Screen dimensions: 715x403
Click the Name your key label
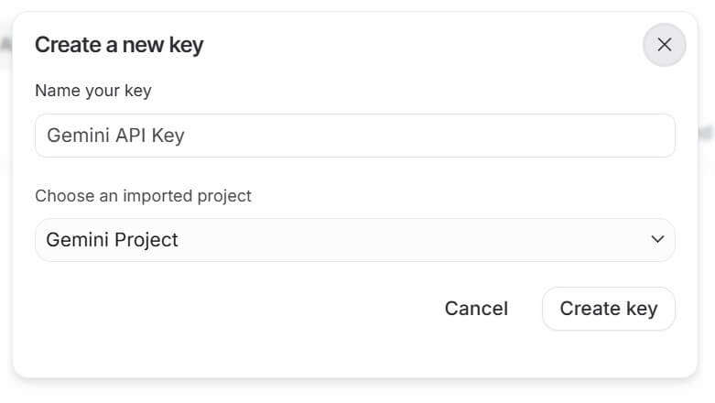coord(93,91)
